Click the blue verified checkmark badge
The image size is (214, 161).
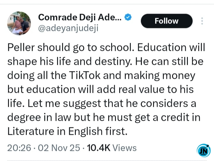[128, 18]
